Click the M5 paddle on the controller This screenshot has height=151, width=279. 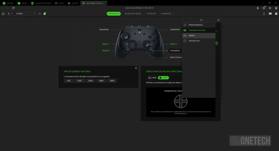pyautogui.click(x=128, y=50)
